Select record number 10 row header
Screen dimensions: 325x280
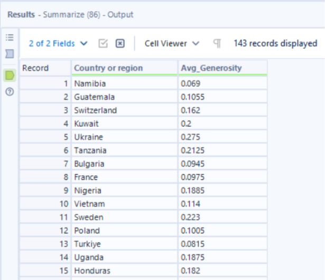coord(45,204)
